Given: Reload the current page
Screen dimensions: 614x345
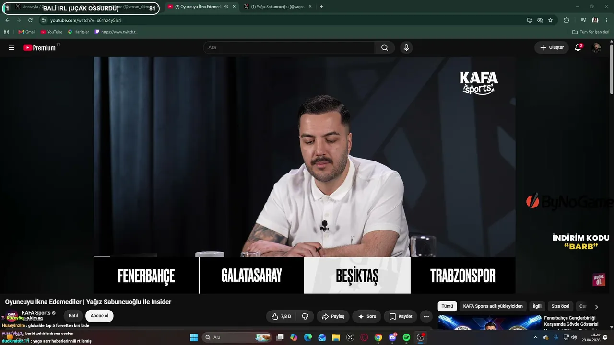Looking at the screenshot, I should pyautogui.click(x=30, y=20).
